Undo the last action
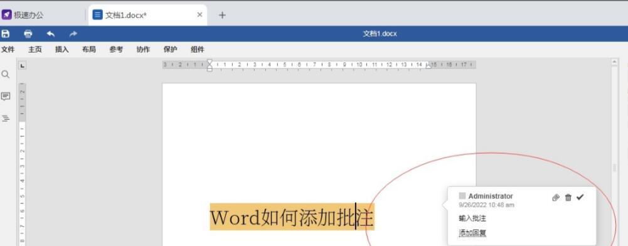 point(50,34)
